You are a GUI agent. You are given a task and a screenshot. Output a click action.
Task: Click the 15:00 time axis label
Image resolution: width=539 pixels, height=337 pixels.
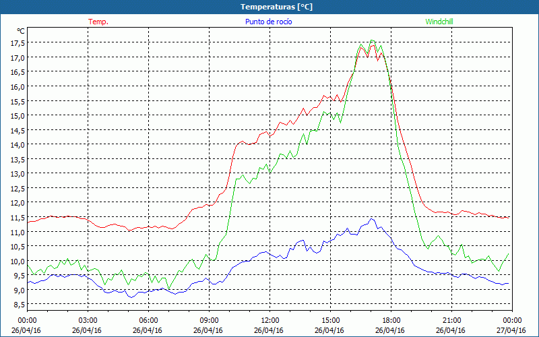330,320
